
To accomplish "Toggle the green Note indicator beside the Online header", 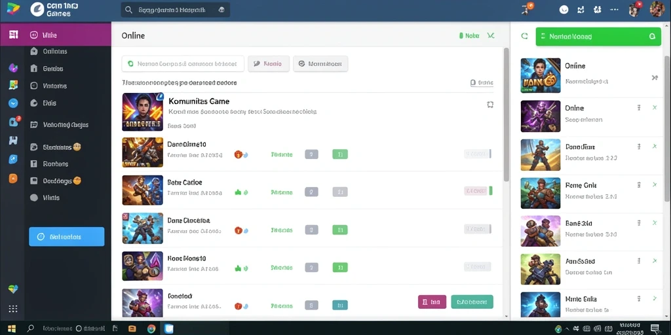I will [469, 36].
